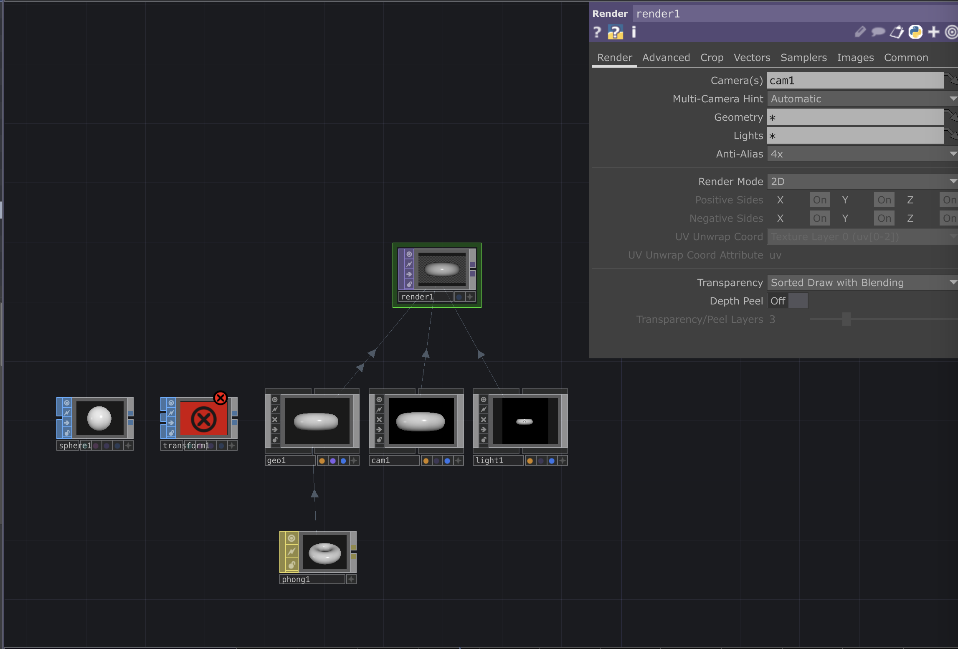Screen dimensions: 958x649
Task: Toggle the viewer flag on the geo1 node
Action: pos(275,399)
